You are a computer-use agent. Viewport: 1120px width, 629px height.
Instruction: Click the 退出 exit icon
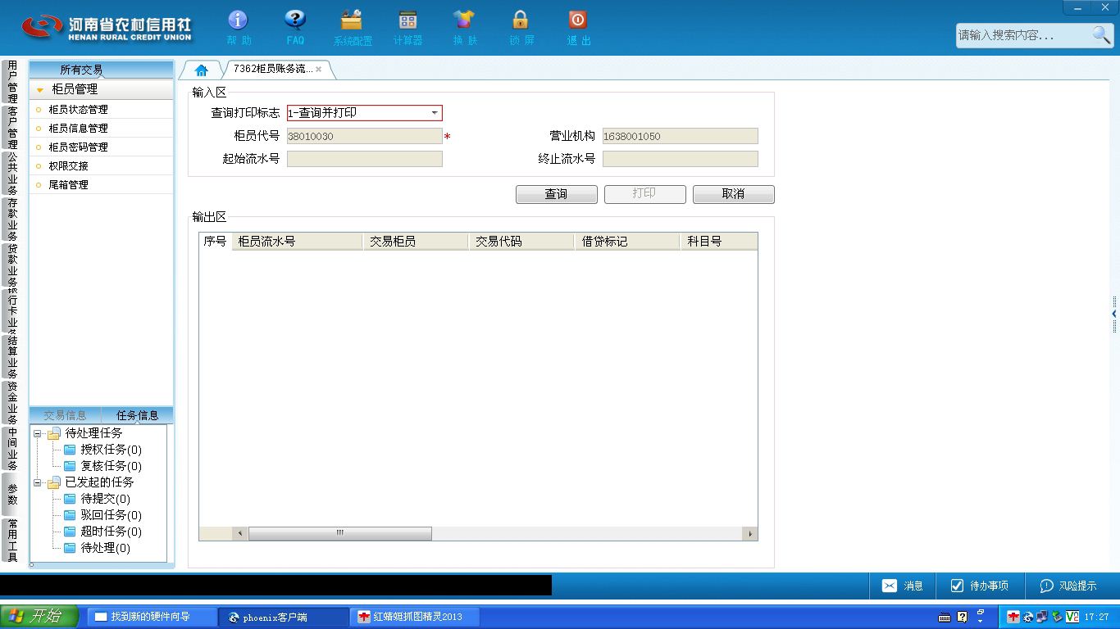tap(578, 20)
